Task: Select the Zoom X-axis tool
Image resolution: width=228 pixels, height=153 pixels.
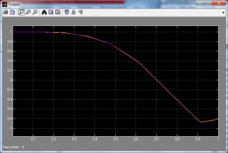Action: pyautogui.click(x=28, y=12)
